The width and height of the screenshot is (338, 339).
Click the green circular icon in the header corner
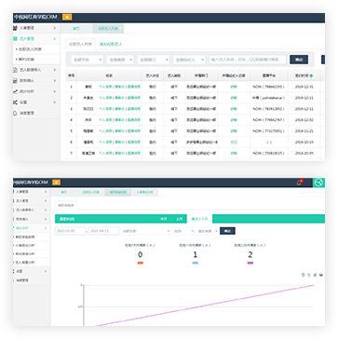tap(318, 183)
